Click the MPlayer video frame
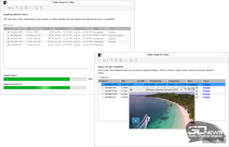 click(162, 110)
